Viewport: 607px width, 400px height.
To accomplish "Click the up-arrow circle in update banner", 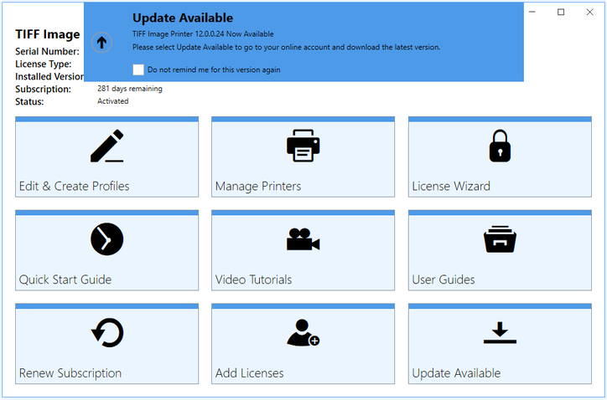I will pos(101,42).
